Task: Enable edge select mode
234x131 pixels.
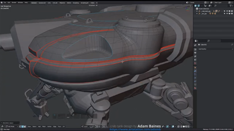Action: click(x=23, y=126)
